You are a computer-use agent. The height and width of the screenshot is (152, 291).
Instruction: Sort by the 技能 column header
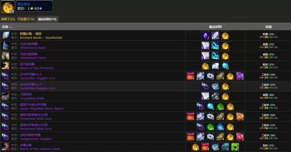(269, 27)
